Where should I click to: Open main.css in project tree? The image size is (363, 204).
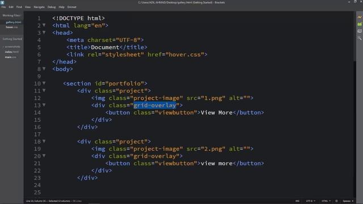(11, 57)
